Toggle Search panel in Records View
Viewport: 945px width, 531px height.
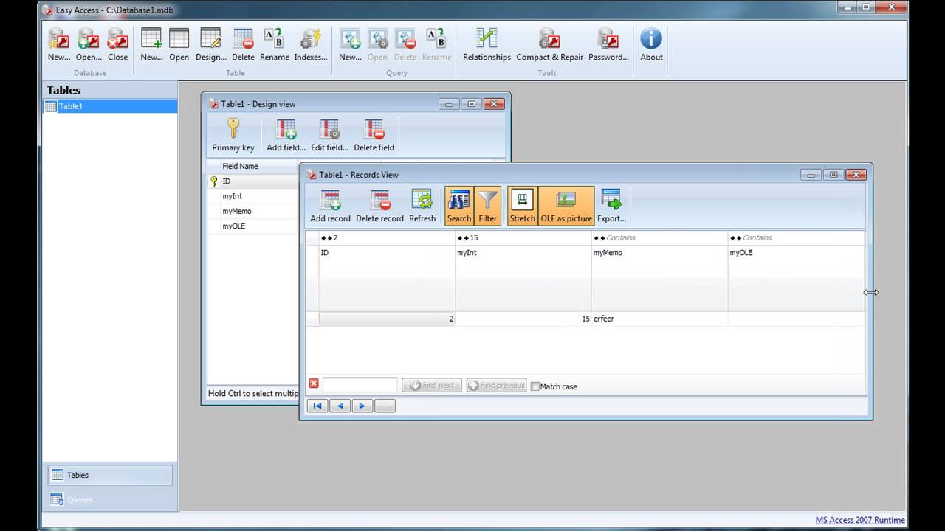pyautogui.click(x=458, y=206)
